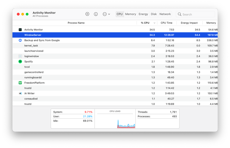
Task: Click the stop process (X) toolbar icon
Action: click(87, 14)
